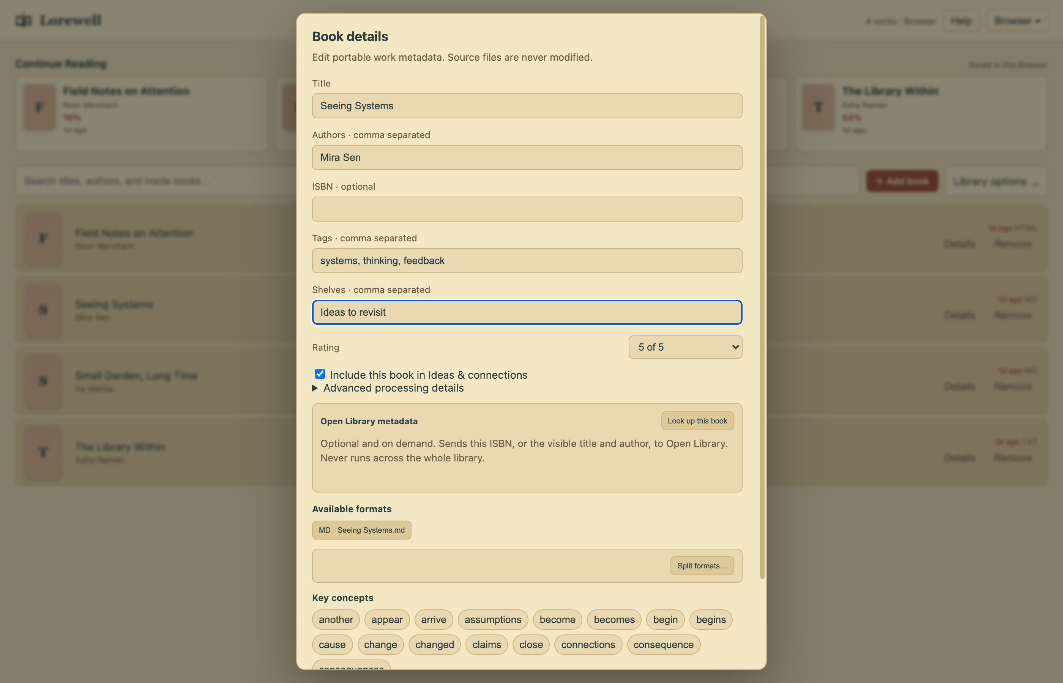Click the Authors field showing Mira Sen

pyautogui.click(x=527, y=157)
